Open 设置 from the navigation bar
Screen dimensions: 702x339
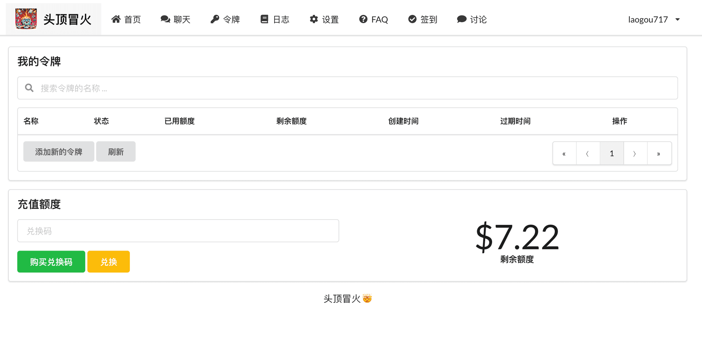click(x=324, y=19)
